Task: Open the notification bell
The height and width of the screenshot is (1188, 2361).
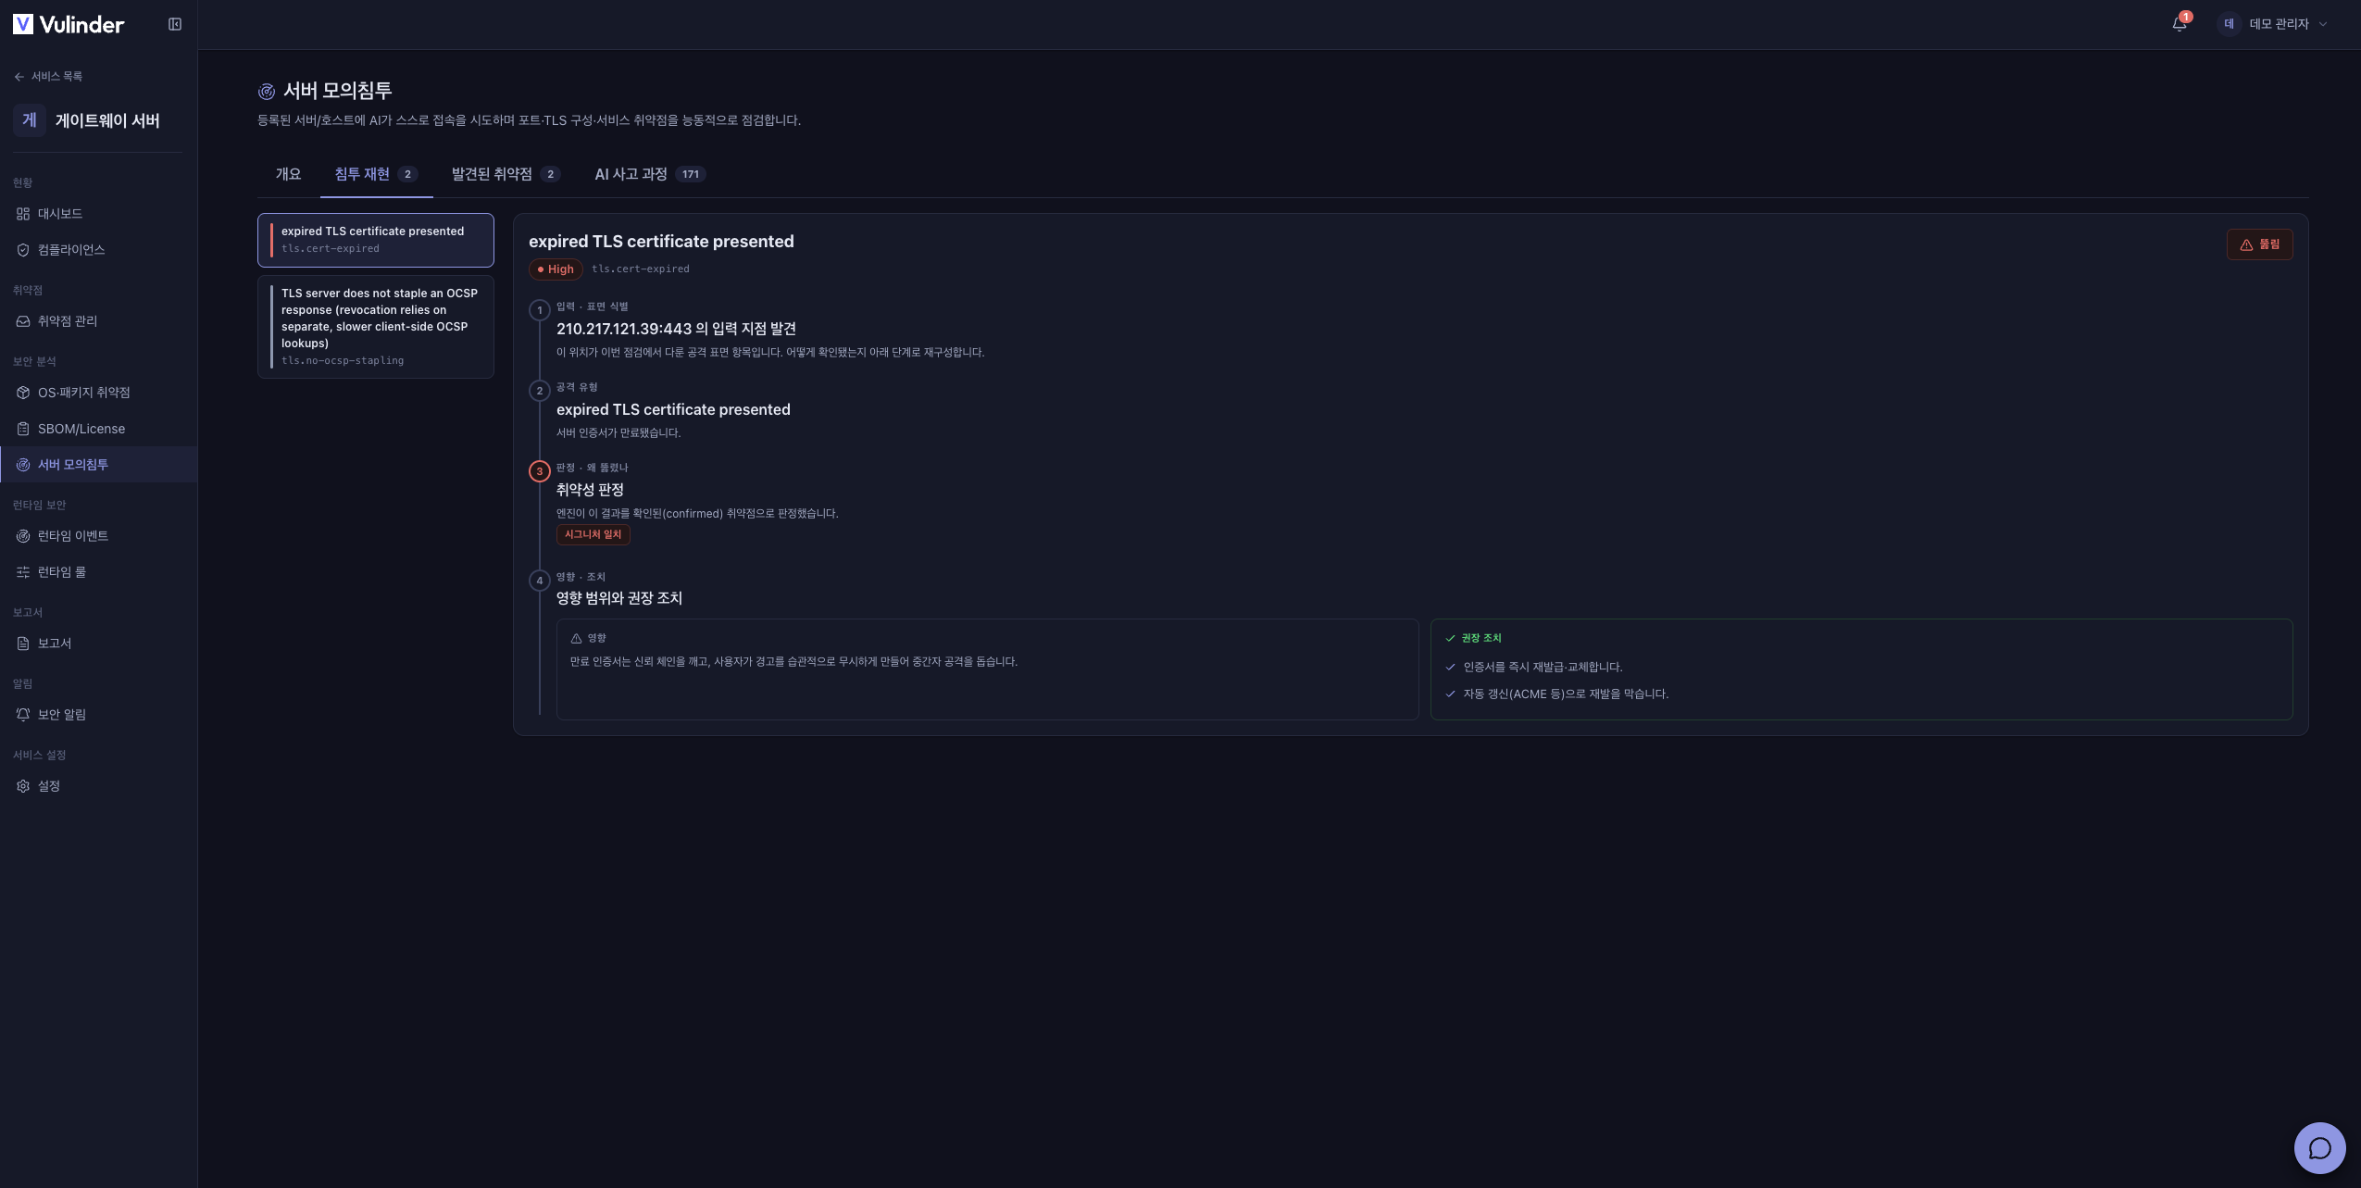Action: [x=2180, y=24]
